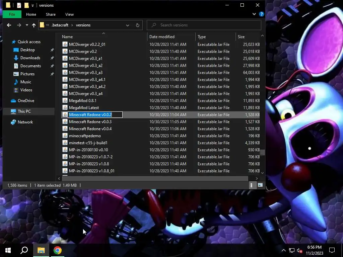Show hidden tray icons chevron
Viewport: 343px width, 257px height.
click(x=283, y=250)
